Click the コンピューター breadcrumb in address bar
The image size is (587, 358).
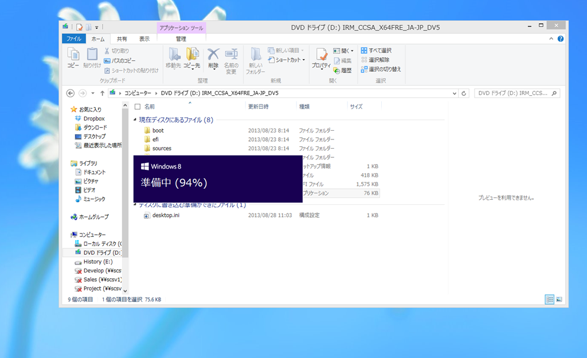(138, 94)
